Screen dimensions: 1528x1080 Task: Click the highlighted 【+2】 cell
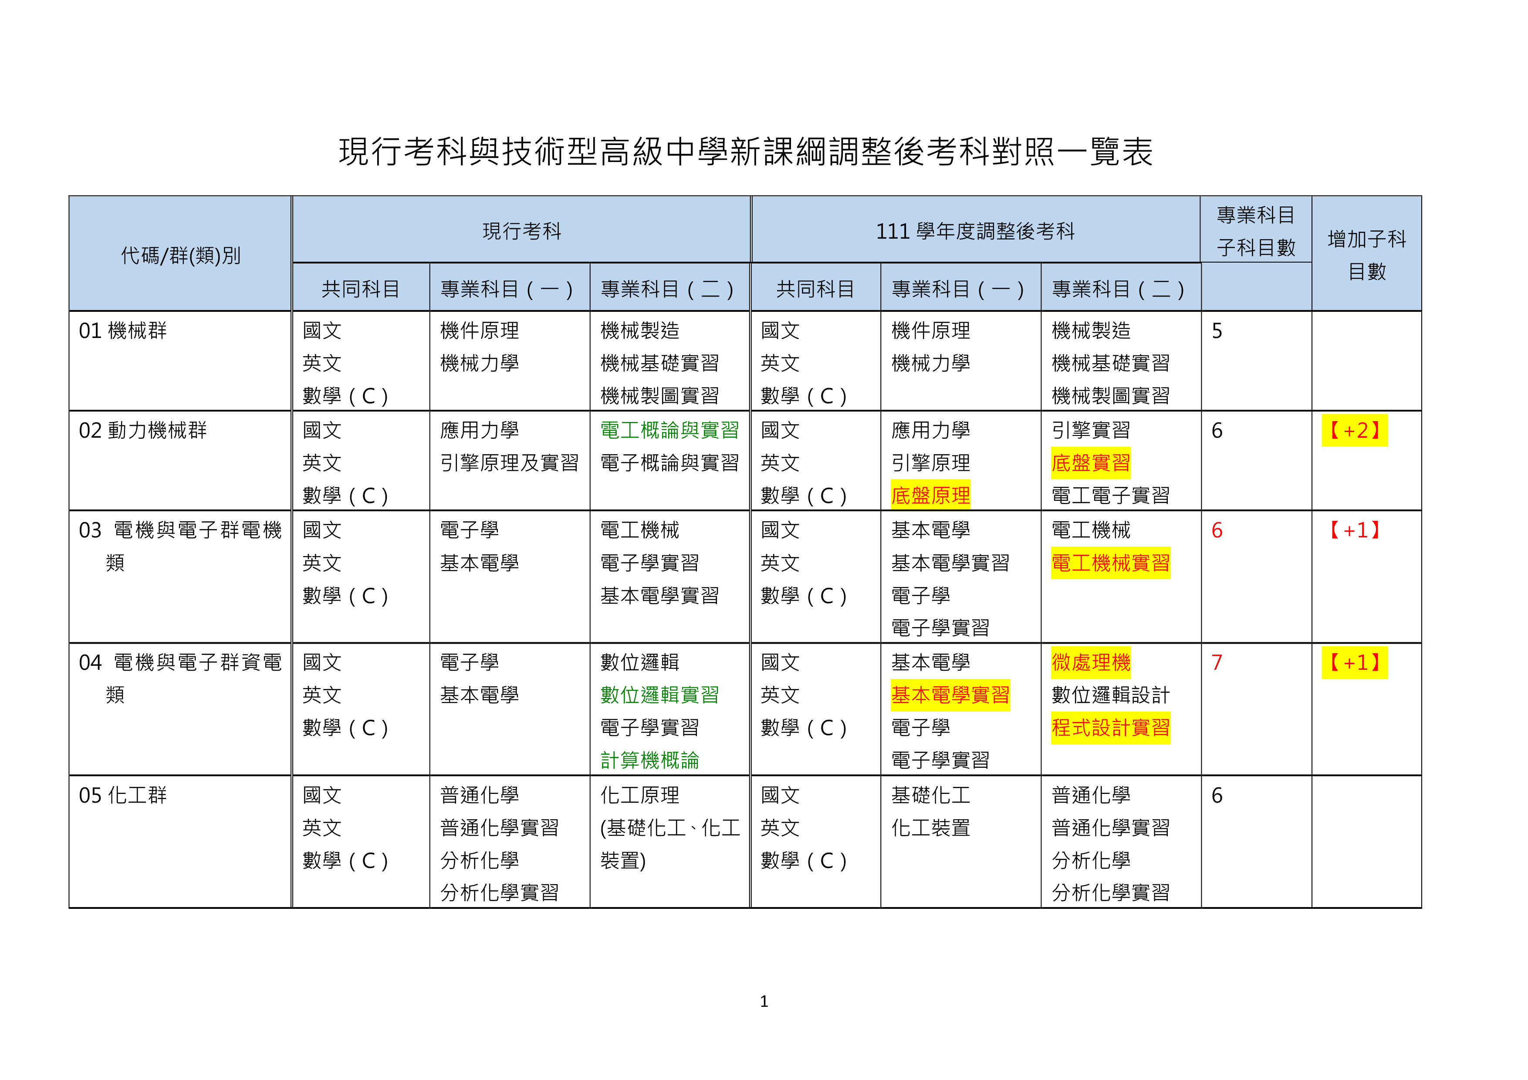[x=1354, y=431]
